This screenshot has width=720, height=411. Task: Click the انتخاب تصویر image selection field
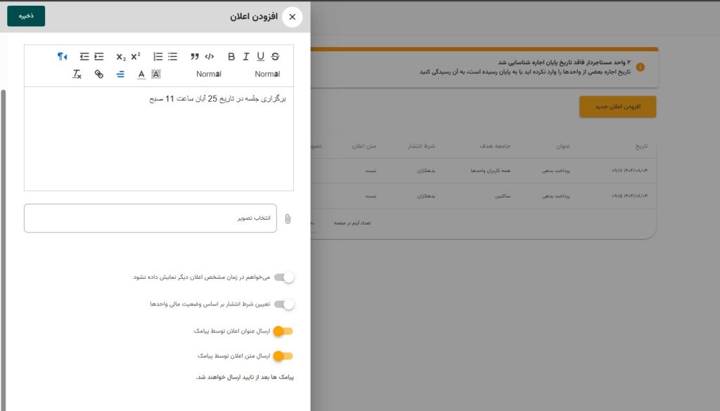tap(150, 218)
